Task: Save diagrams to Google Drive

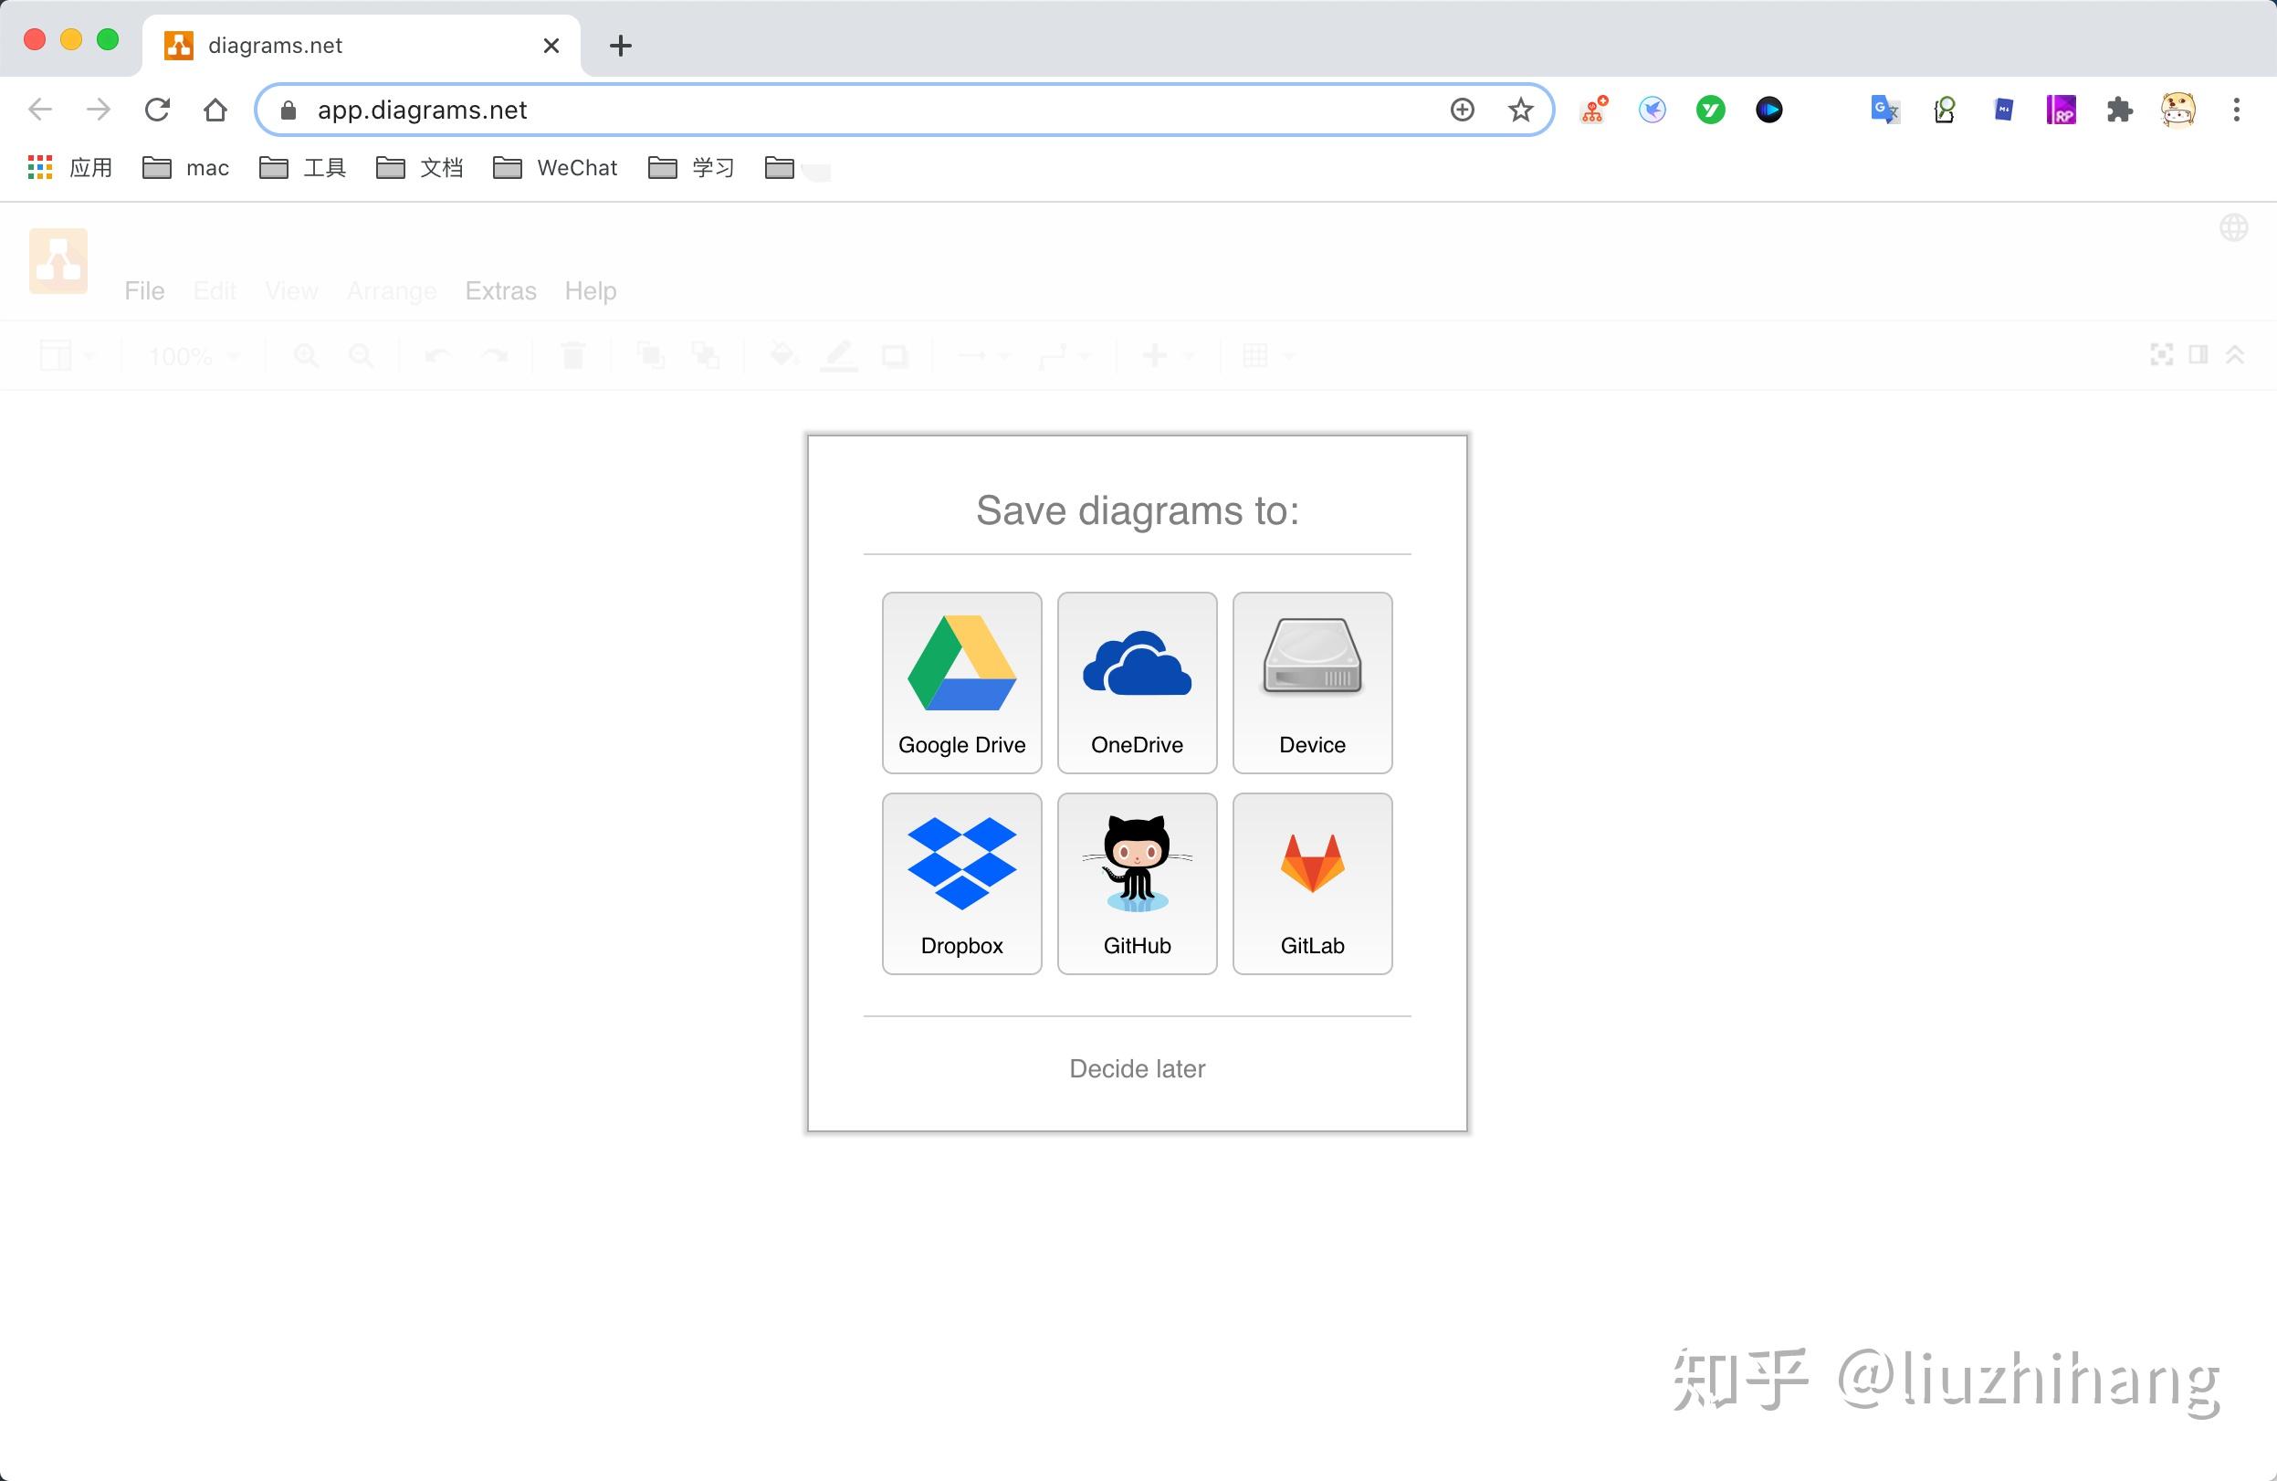Action: point(960,682)
